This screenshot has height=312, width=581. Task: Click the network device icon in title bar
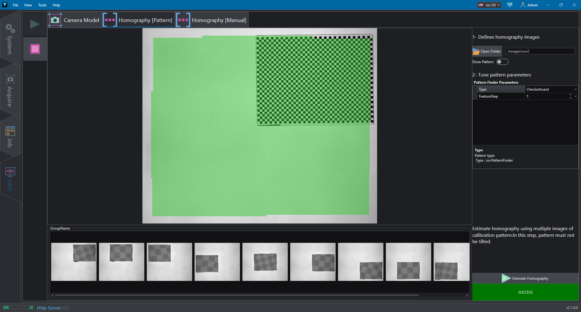point(510,5)
